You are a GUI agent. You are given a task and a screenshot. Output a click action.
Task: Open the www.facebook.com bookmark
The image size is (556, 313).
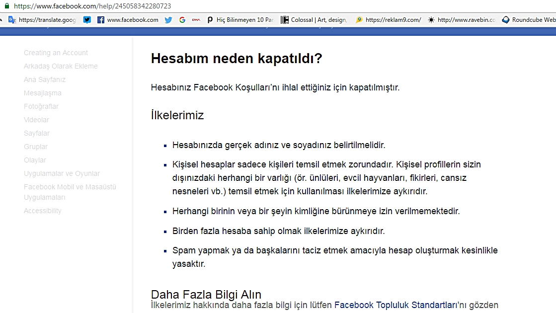133,20
